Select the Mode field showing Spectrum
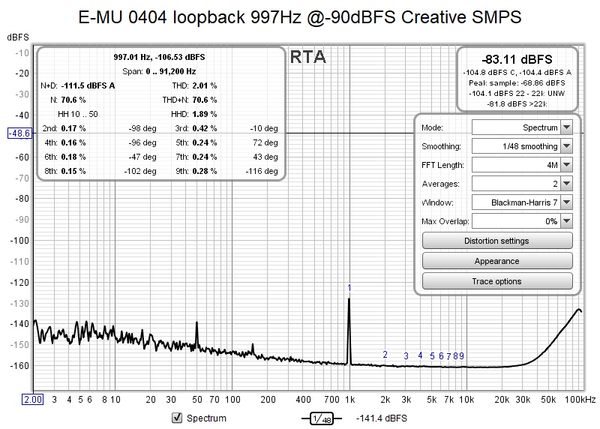This screenshot has height=429, width=600. click(517, 127)
